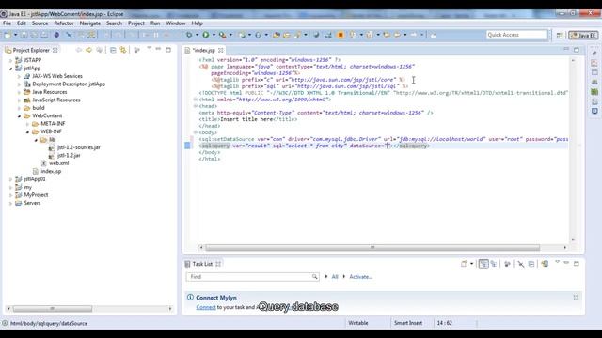The height and width of the screenshot is (338, 602).
Task: Expand JAX-WS Web Services node
Action: point(19,76)
